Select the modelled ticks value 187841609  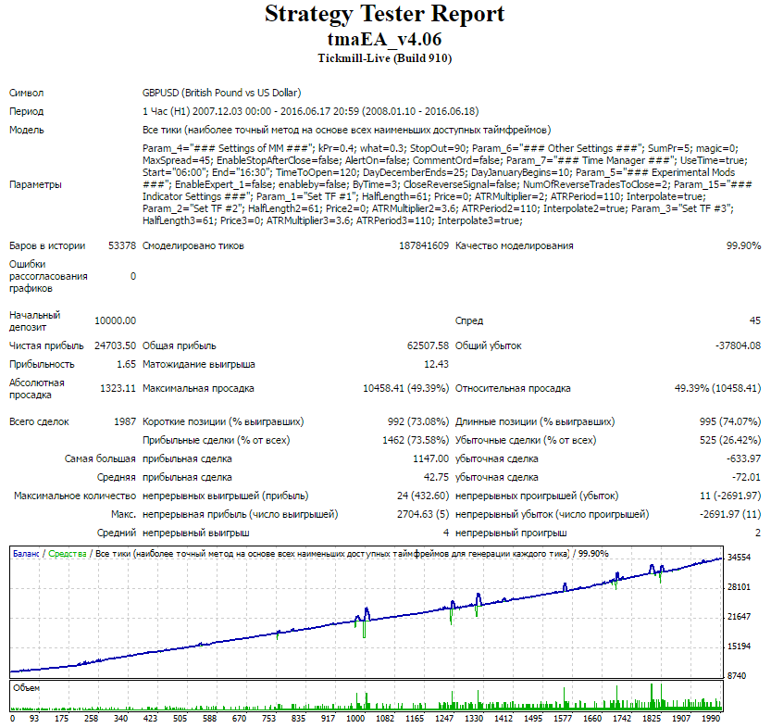coord(424,246)
